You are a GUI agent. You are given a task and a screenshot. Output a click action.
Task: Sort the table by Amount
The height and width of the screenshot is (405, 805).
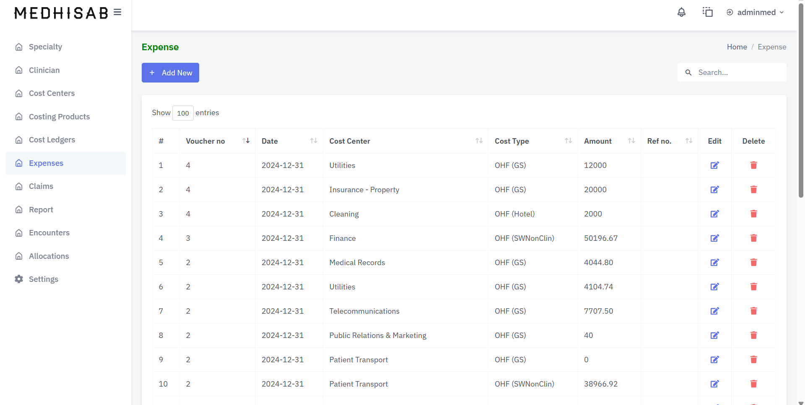631,141
